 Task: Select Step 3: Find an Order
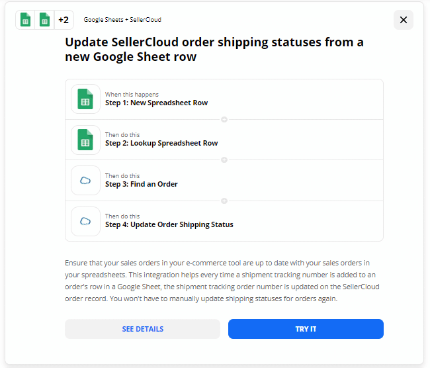tap(224, 180)
